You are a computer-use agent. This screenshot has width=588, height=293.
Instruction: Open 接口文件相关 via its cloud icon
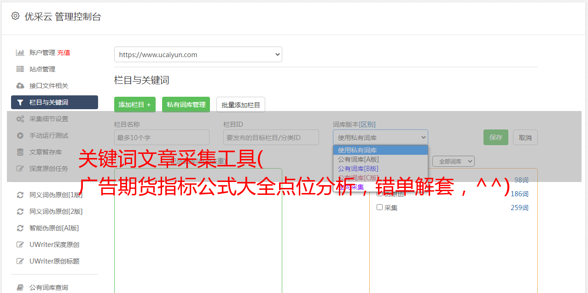(20, 86)
